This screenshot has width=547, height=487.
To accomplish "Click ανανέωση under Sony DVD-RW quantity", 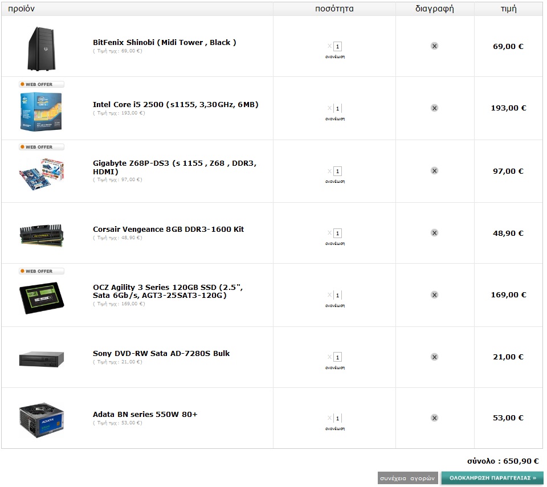I will (335, 368).
